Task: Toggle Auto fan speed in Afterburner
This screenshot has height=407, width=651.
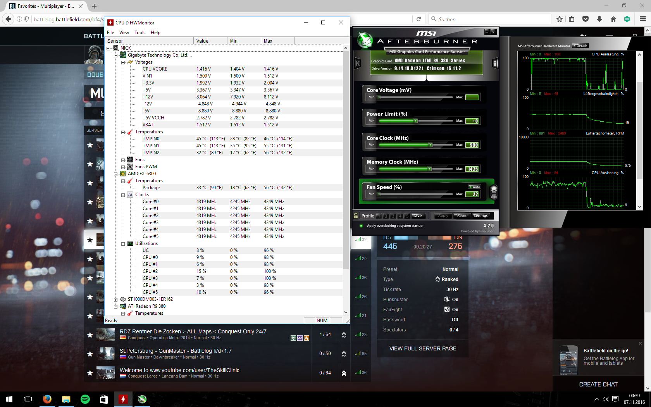Action: 474,187
